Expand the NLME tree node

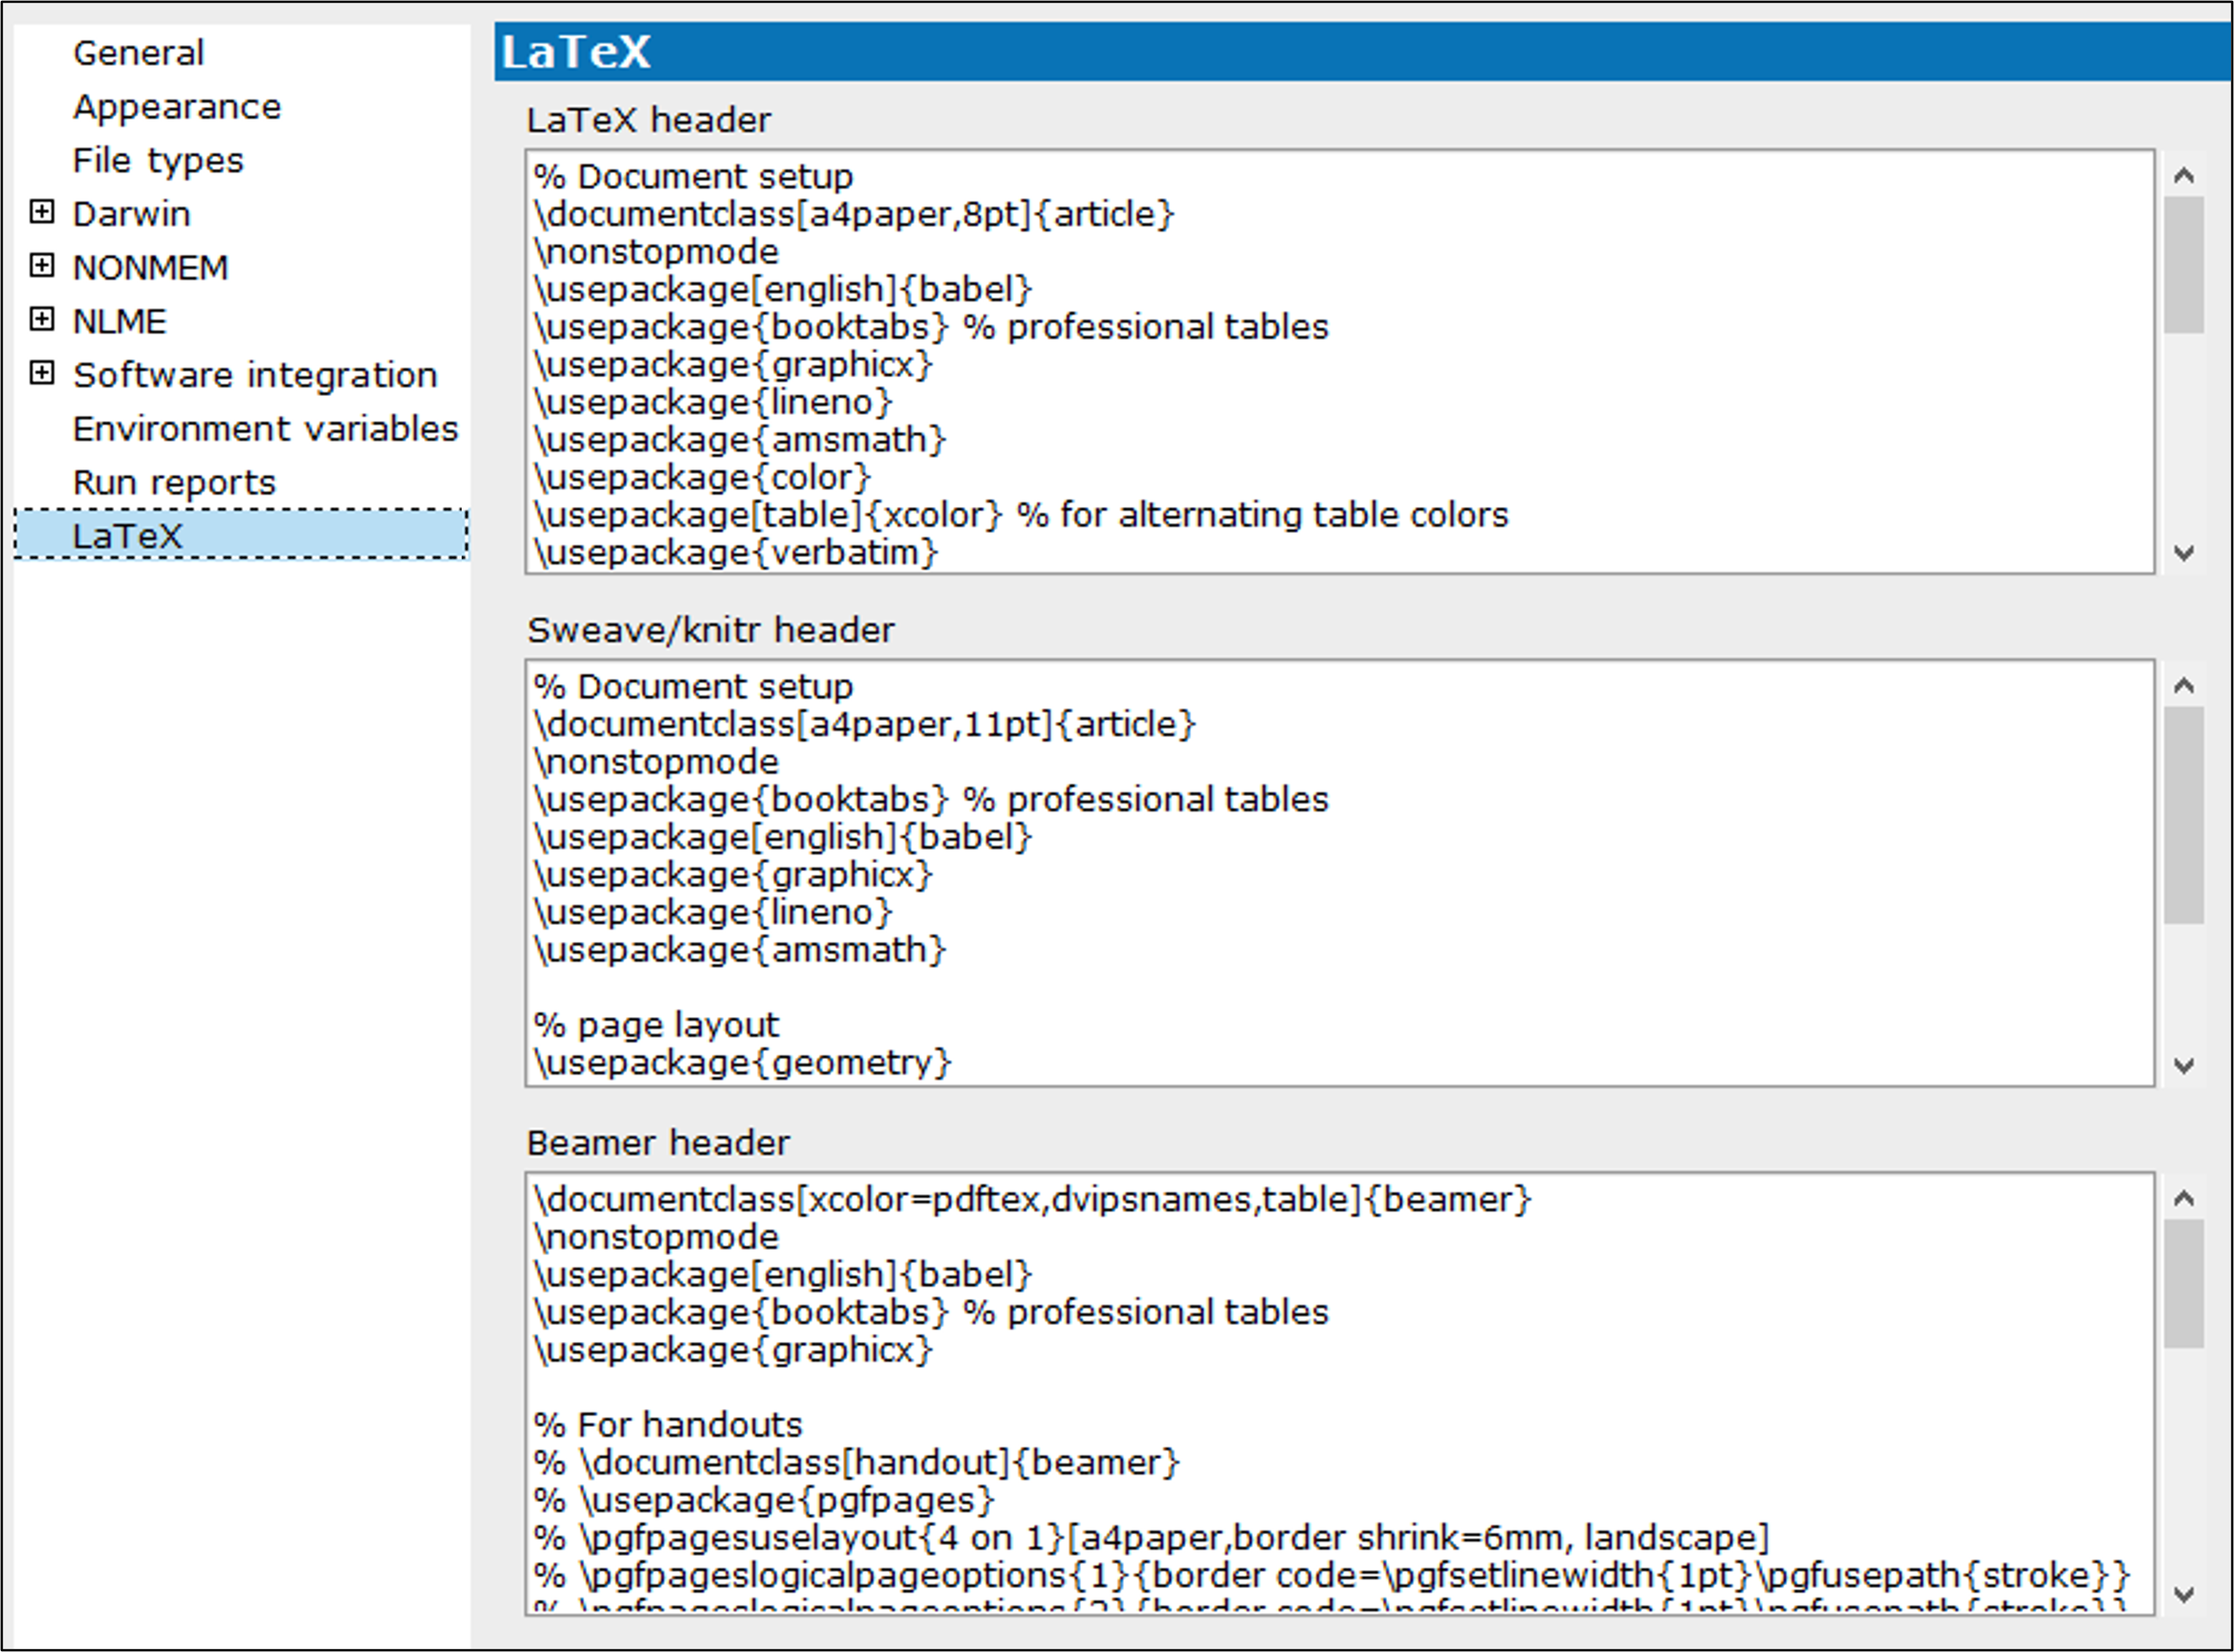point(42,320)
